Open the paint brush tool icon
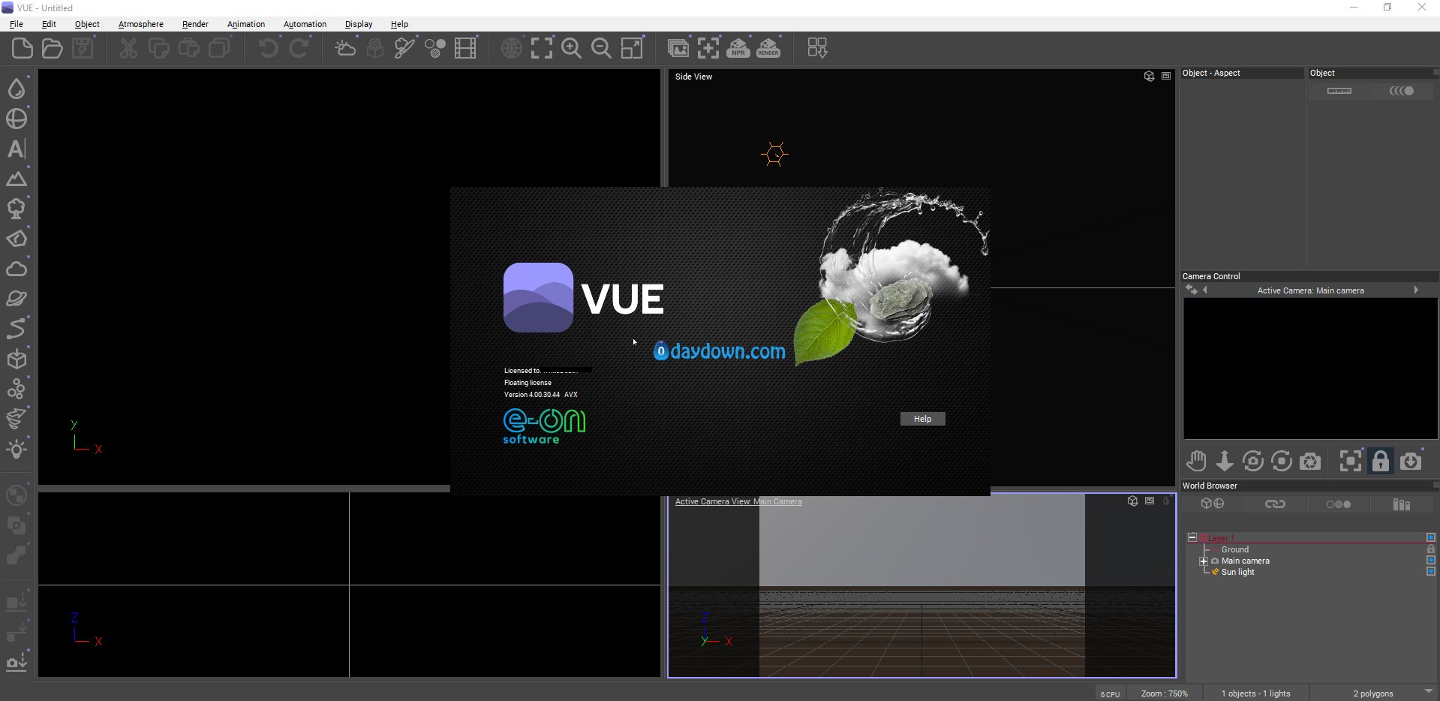The image size is (1440, 701). pyautogui.click(x=404, y=49)
